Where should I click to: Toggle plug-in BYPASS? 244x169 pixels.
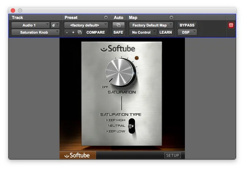click(187, 25)
